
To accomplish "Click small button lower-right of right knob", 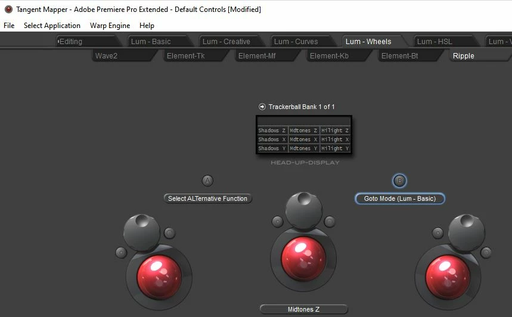I will [x=486, y=253].
